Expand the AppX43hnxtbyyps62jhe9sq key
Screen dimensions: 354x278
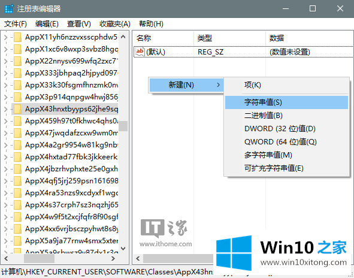tap(6, 109)
